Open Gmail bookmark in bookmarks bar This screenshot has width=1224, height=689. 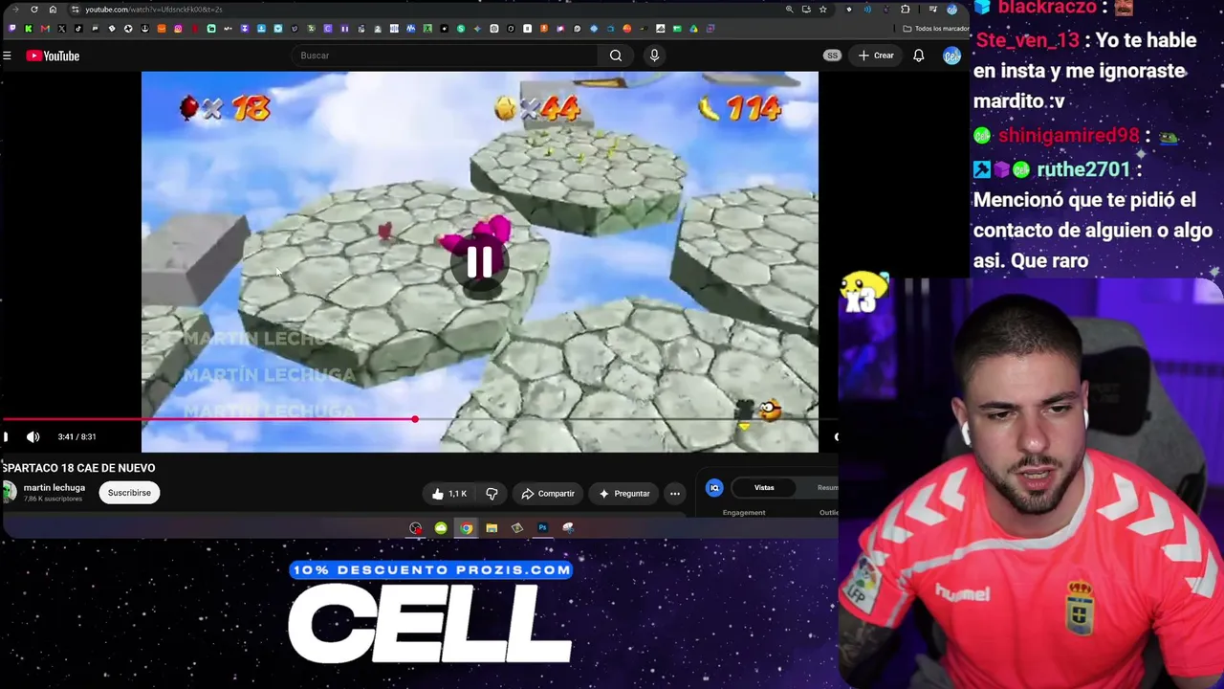[x=45, y=29]
